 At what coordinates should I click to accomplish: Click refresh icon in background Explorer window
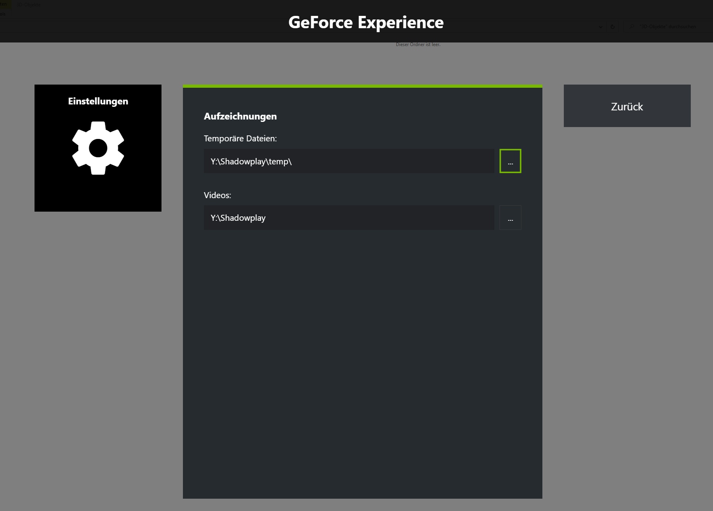613,27
